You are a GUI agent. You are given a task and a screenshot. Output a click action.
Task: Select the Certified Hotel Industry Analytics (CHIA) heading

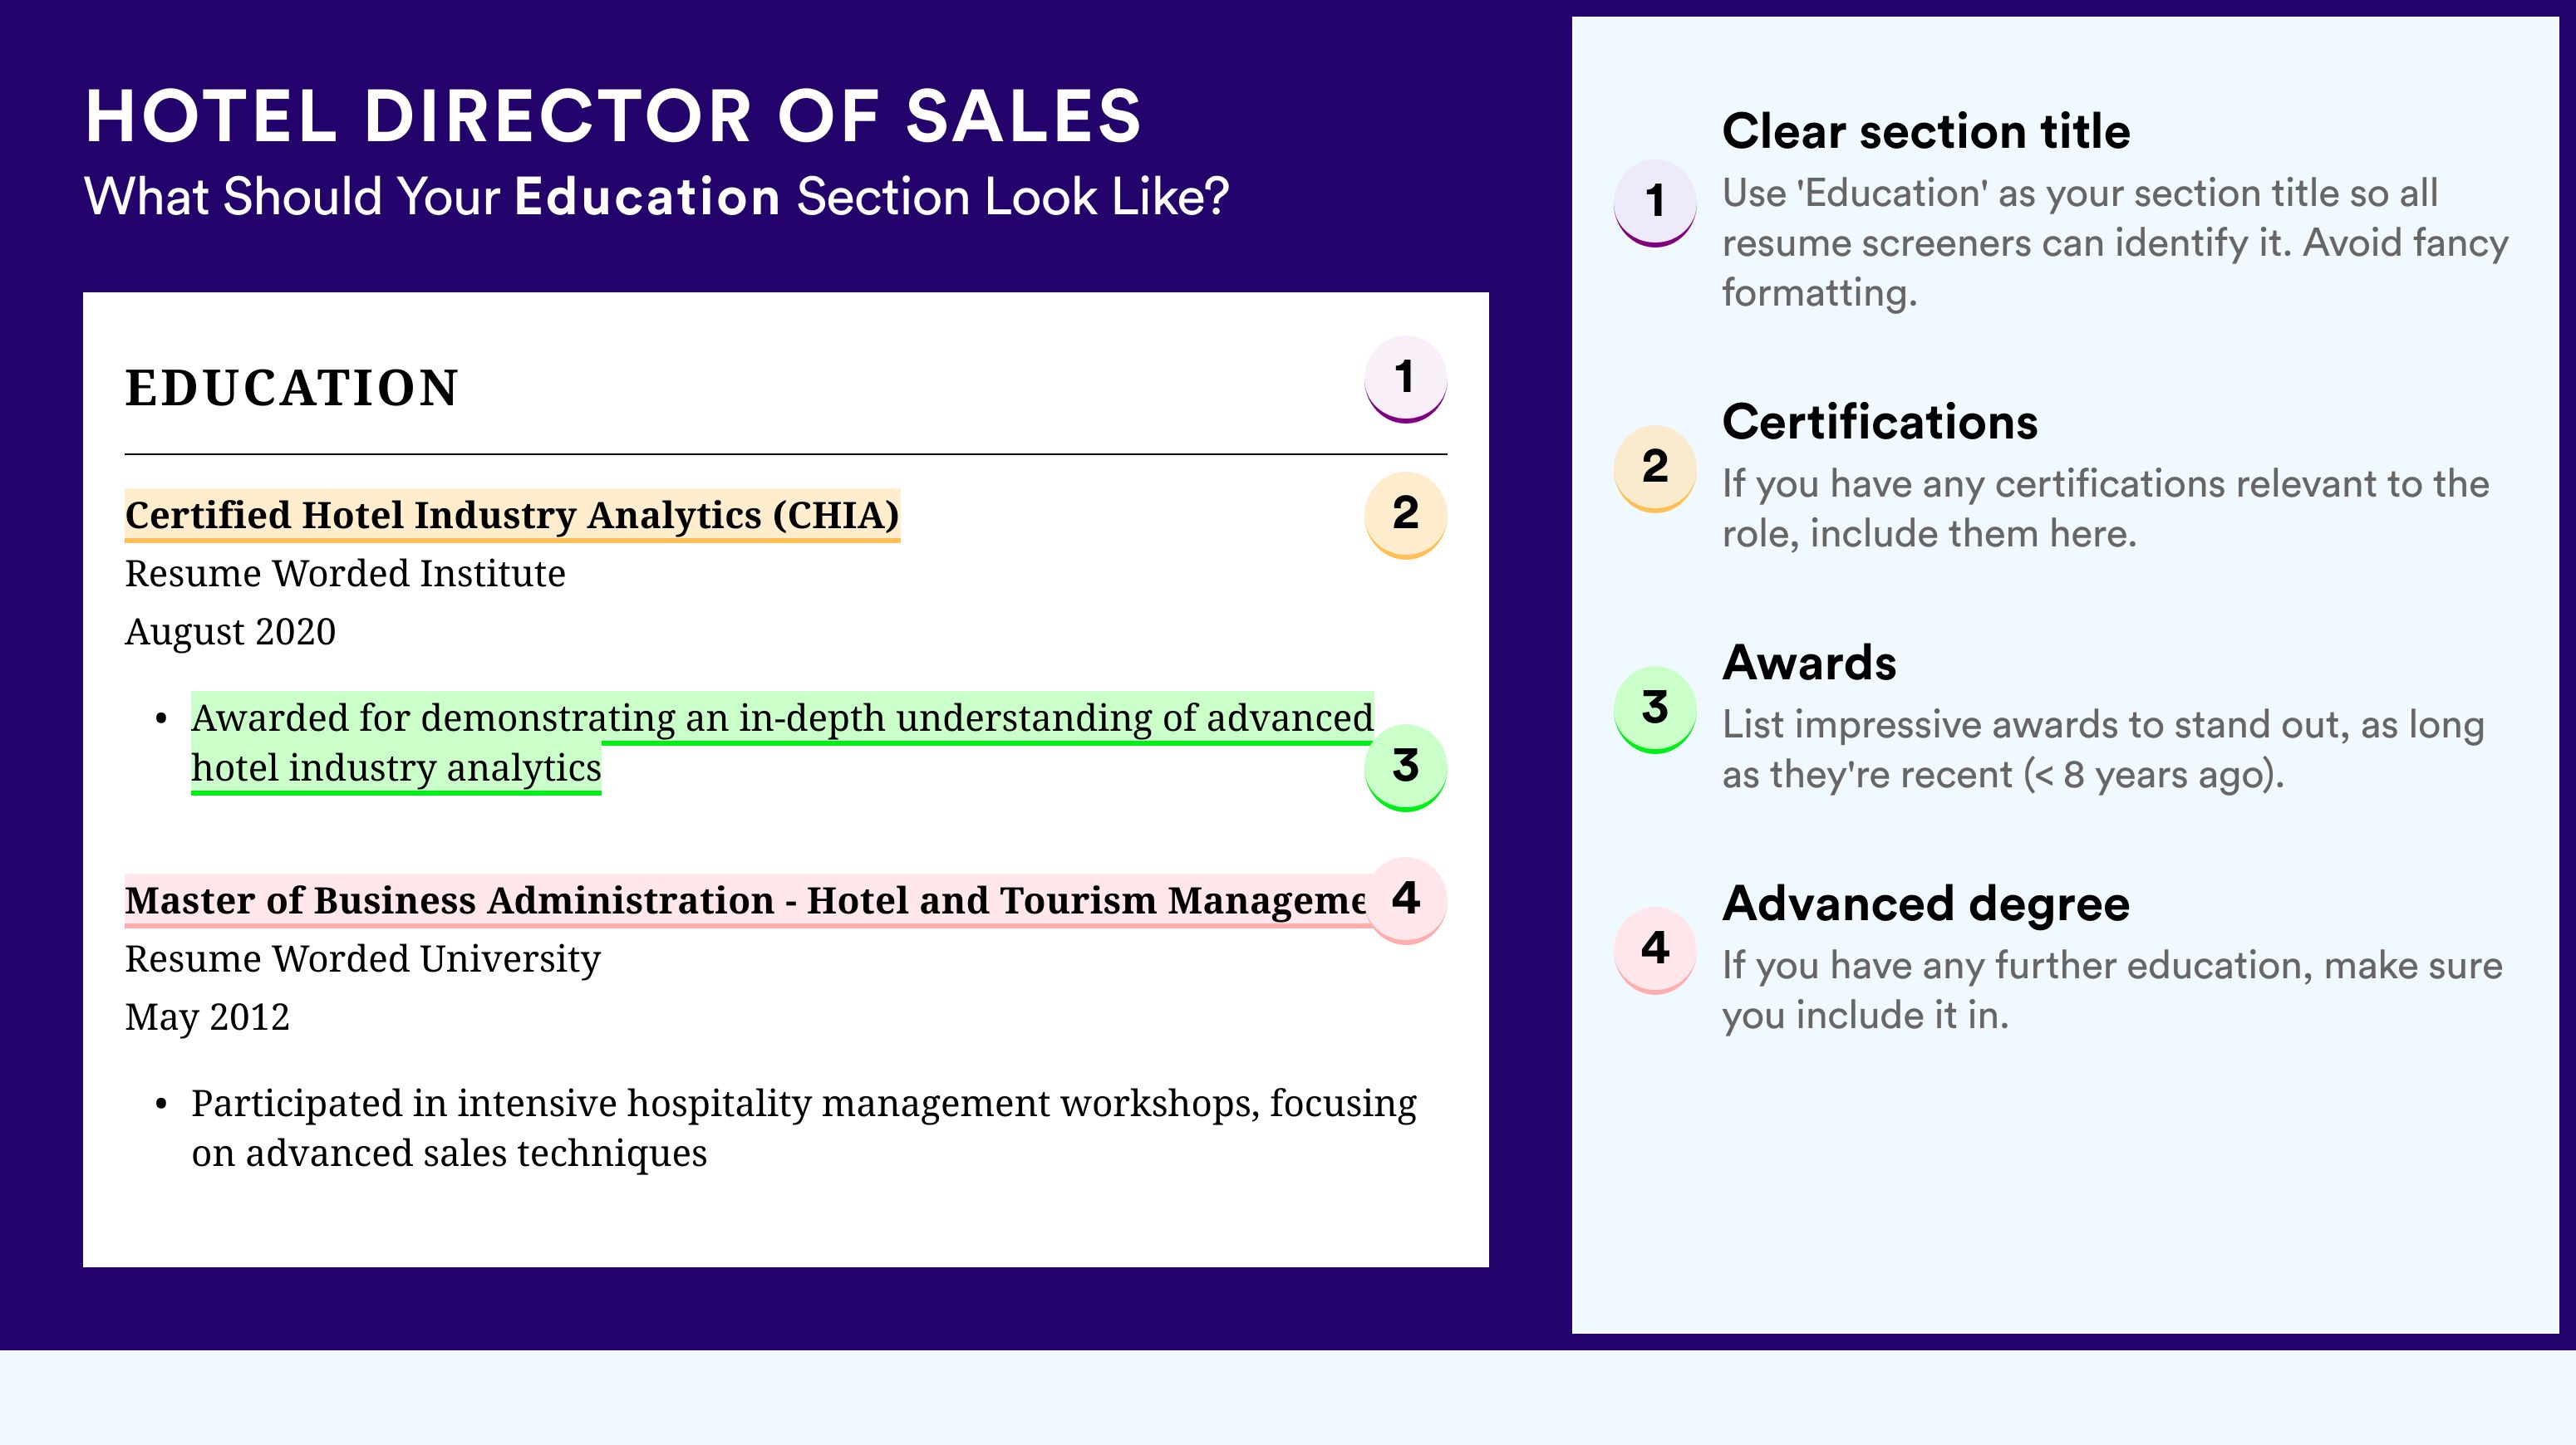coord(512,515)
